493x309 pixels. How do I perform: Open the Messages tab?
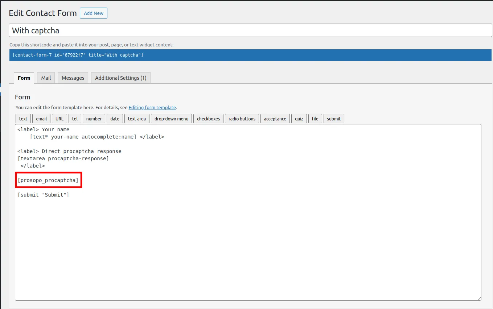(73, 78)
